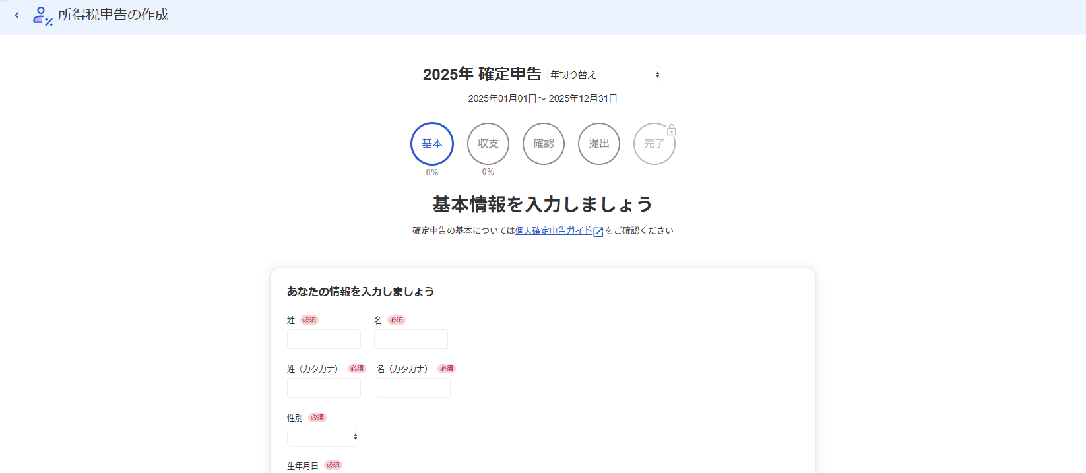Viewport: 1086px width, 473px height.
Task: Click the 名 given name input field
Action: tap(411, 339)
